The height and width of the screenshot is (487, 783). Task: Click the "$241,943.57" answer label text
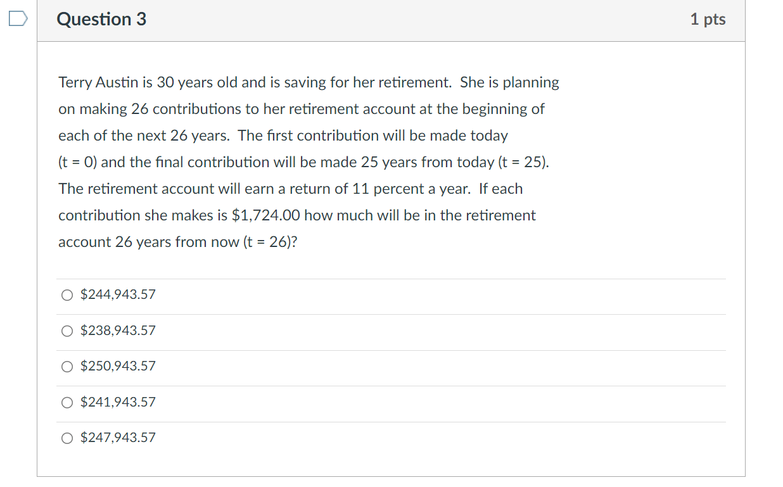118,402
